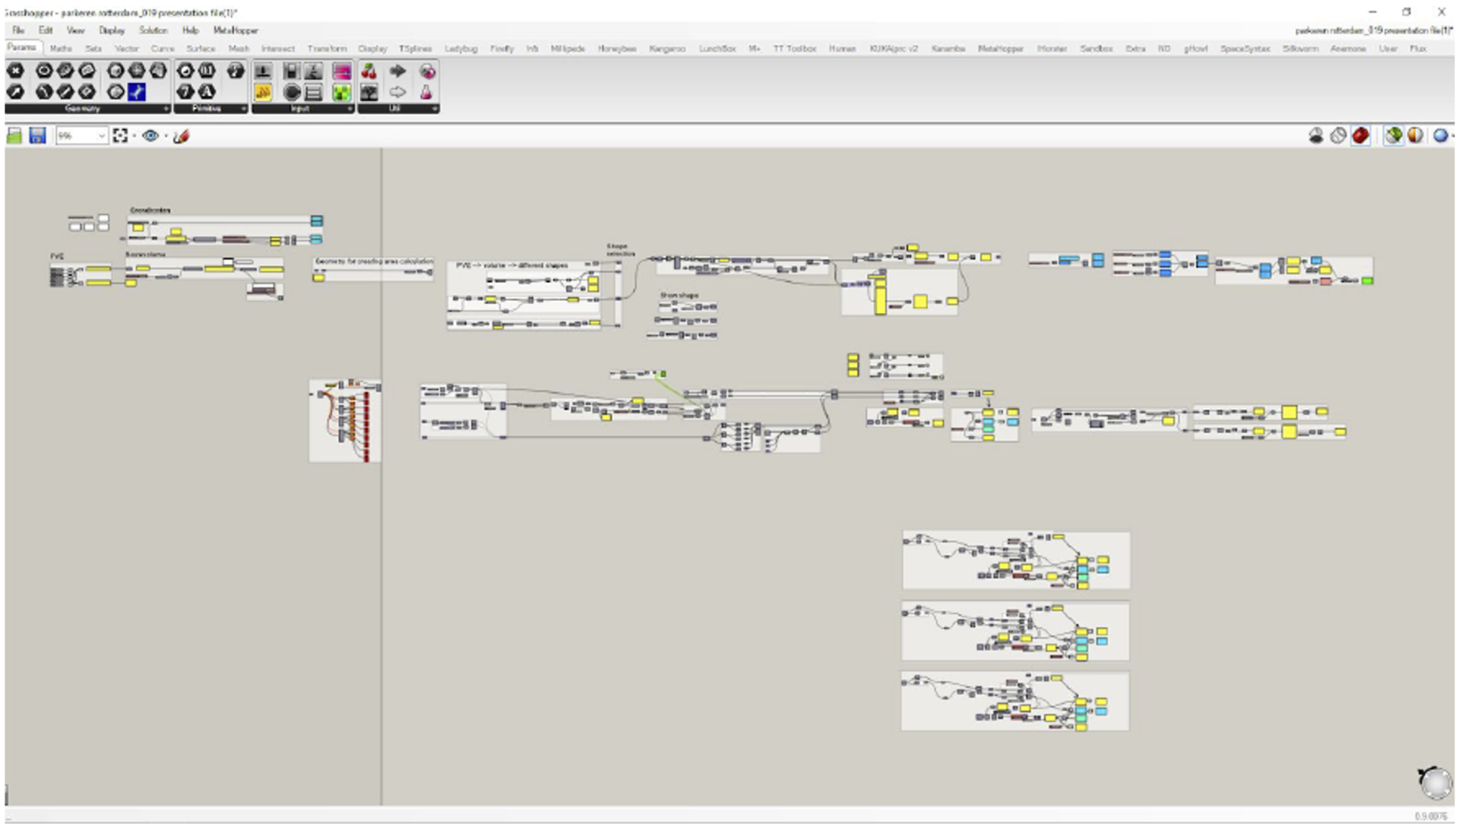Save document with blue floppy icon
This screenshot has height=826, width=1459.
37,136
